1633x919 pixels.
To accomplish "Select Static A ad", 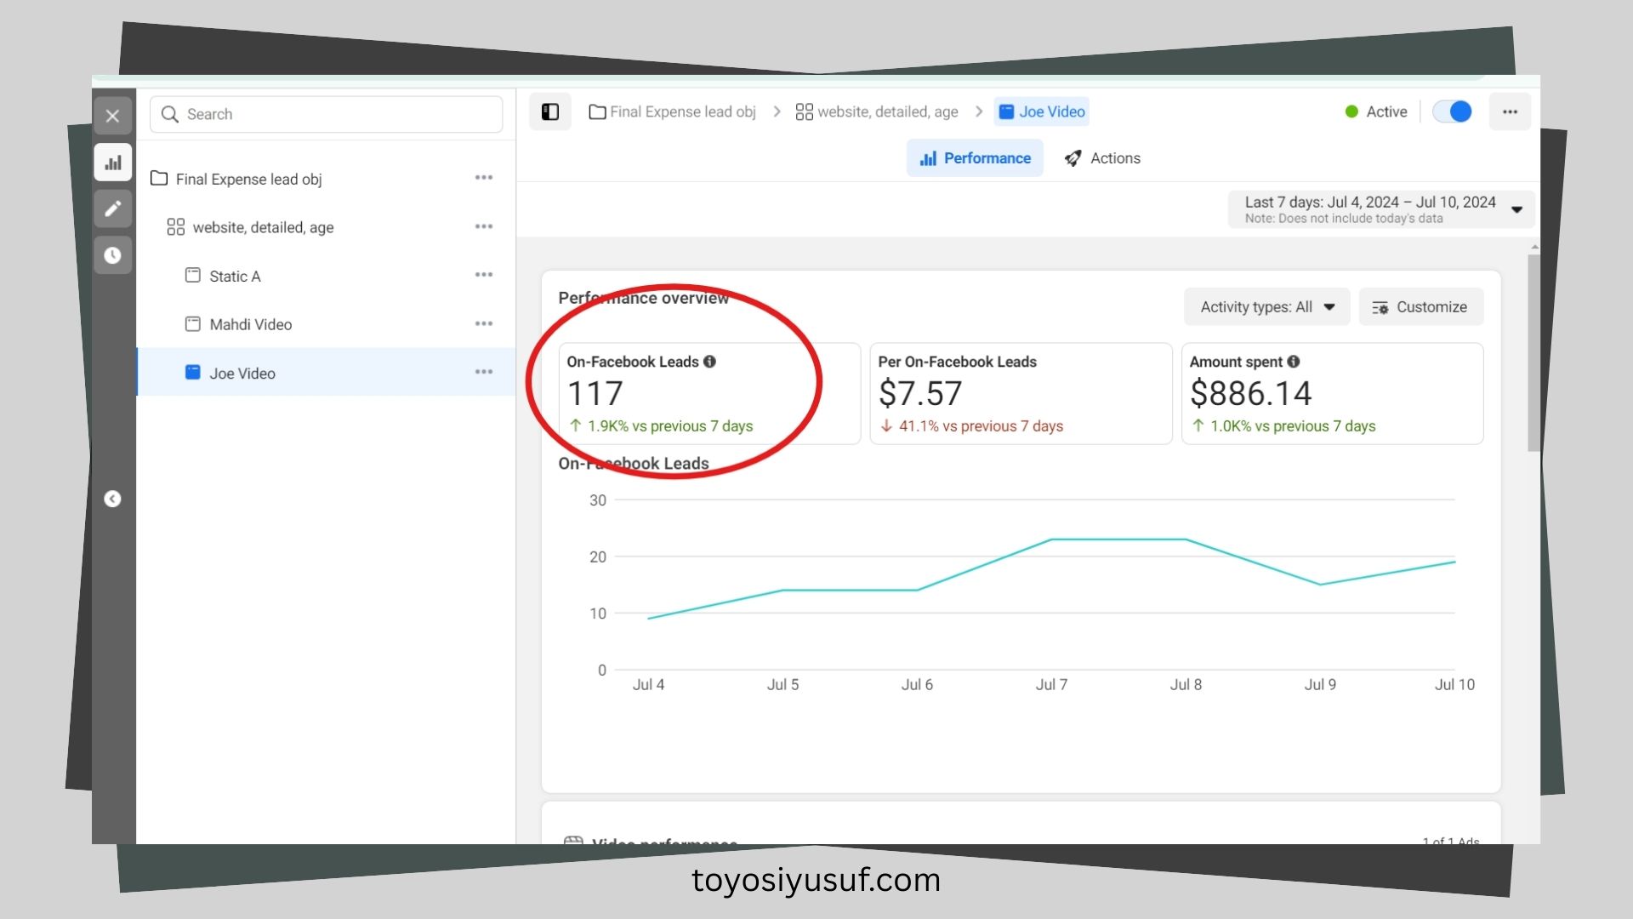I will (326, 276).
